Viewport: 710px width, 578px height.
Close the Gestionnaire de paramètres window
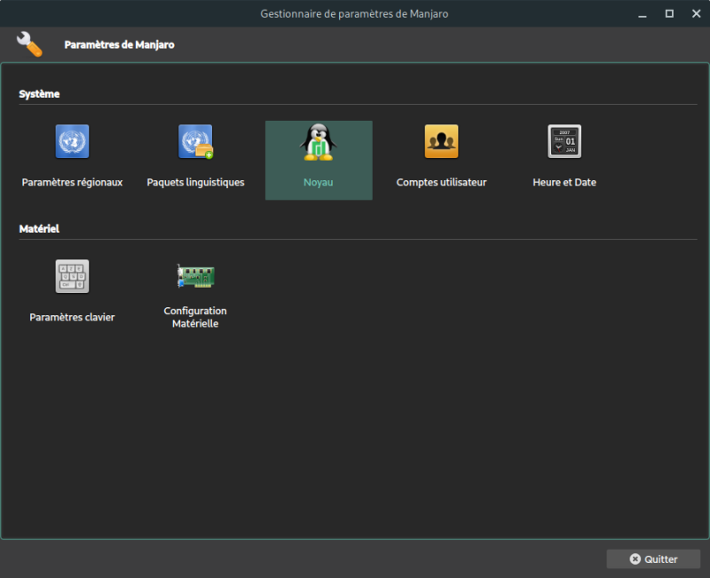tap(697, 14)
